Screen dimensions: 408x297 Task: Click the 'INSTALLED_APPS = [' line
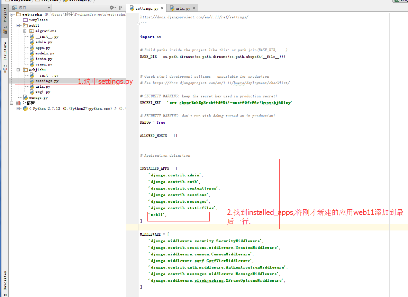(159, 168)
